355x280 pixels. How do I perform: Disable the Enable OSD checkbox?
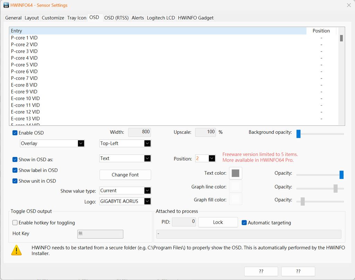(x=15, y=133)
